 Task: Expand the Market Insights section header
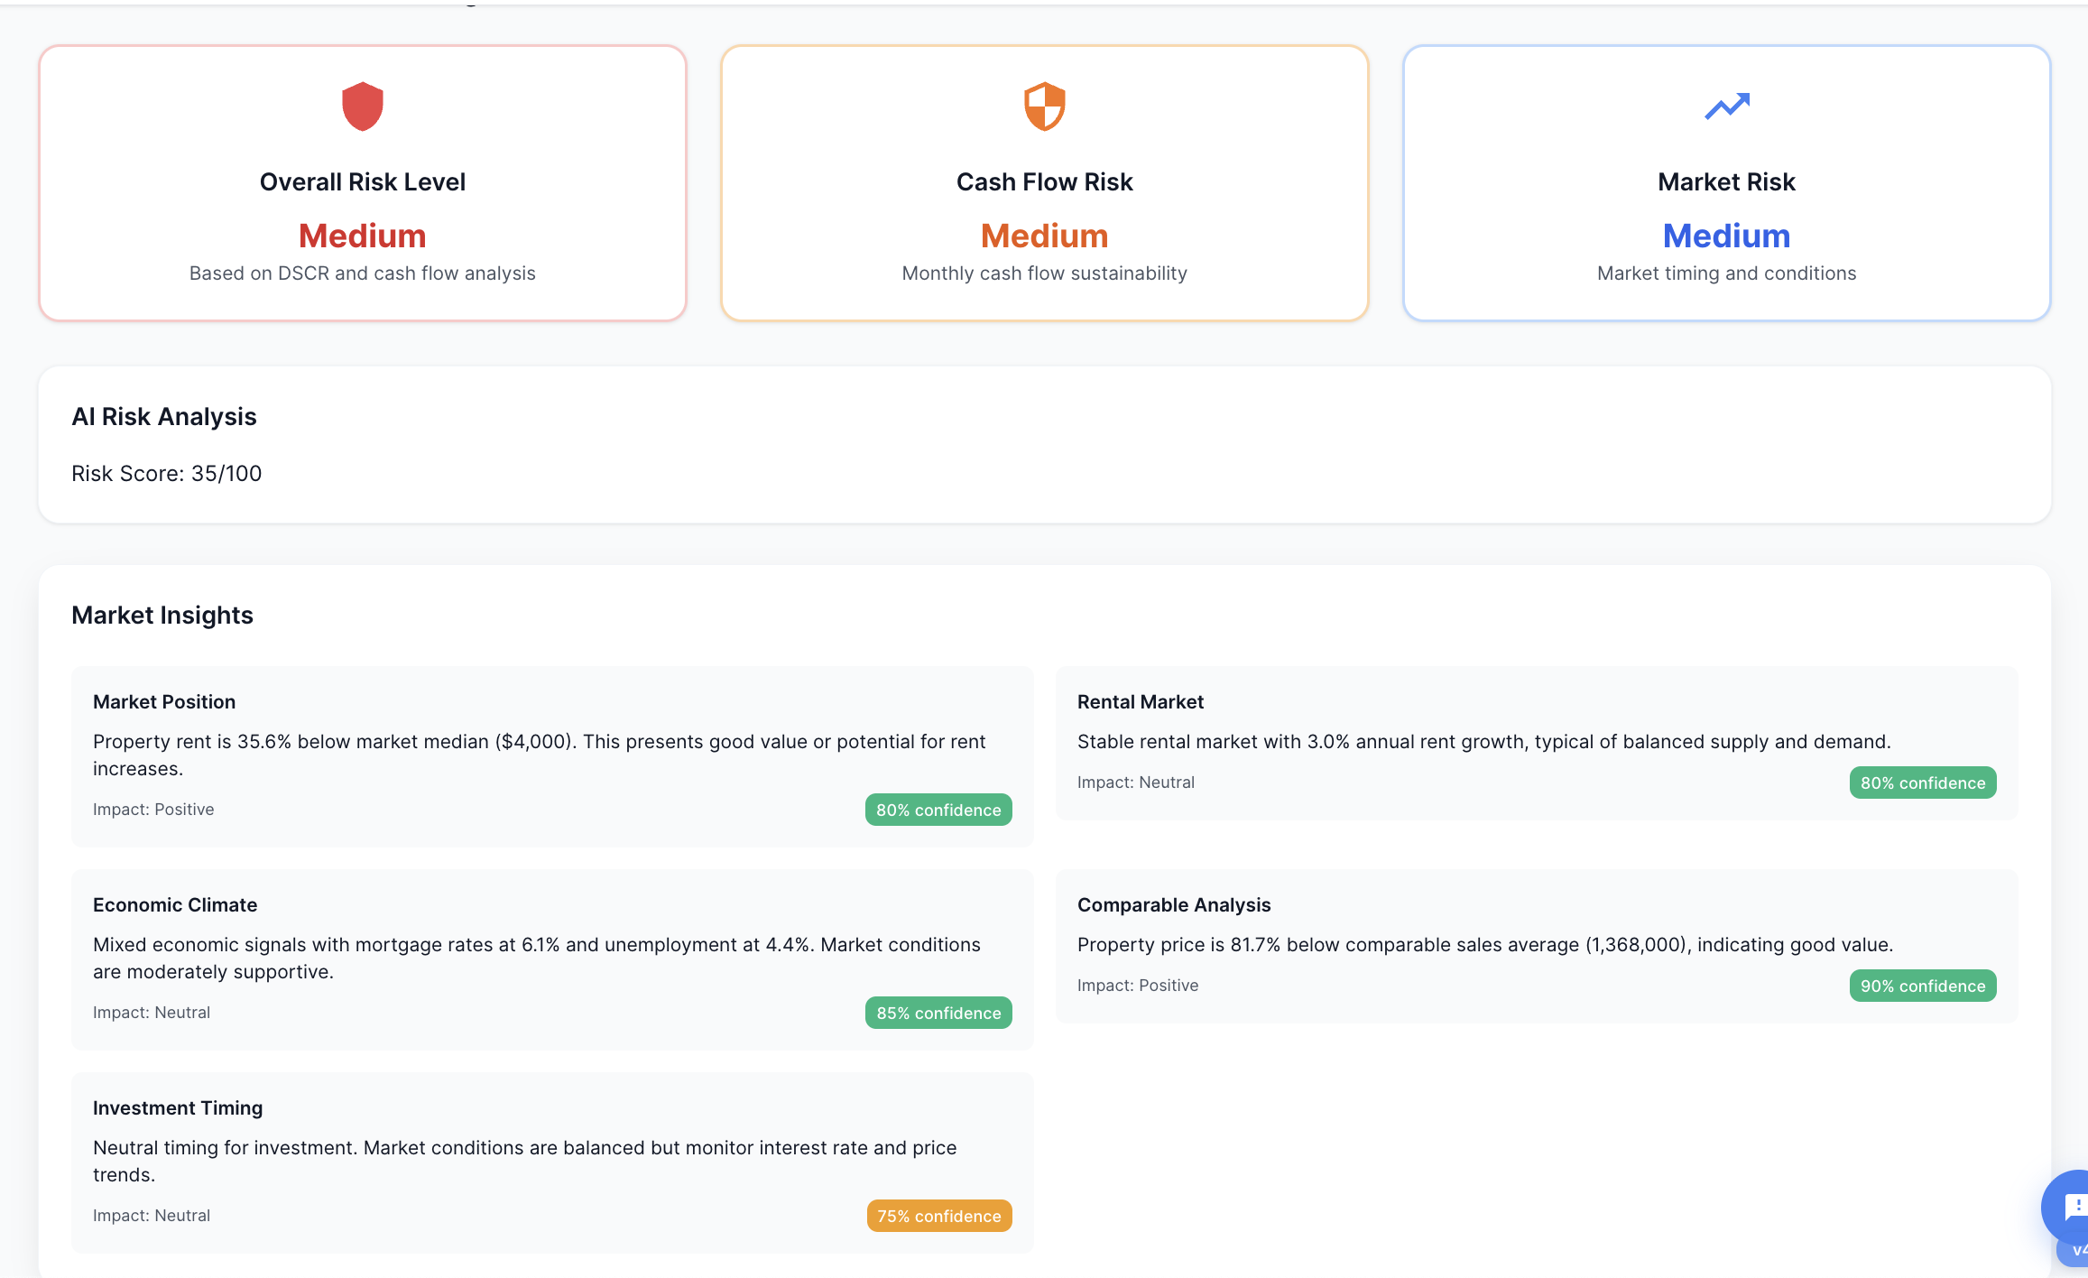(x=162, y=615)
